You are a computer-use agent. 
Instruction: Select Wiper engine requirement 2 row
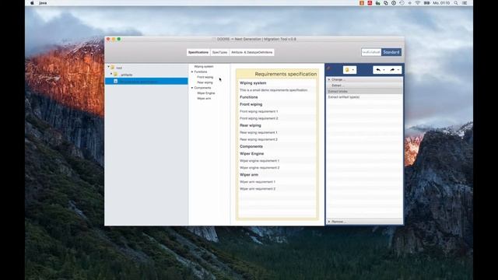pos(277,168)
